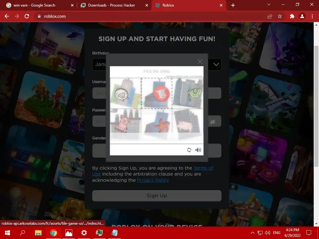Switch to audio challenge speaker icon

pos(198,150)
